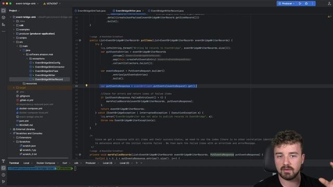
Task: Click gutter icon beside markFailedRecords method
Action: click(x=80, y=155)
